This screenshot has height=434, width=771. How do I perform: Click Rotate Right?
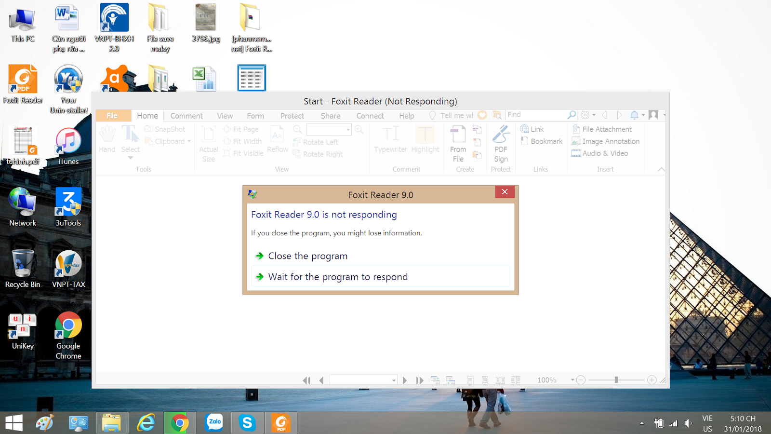318,154
